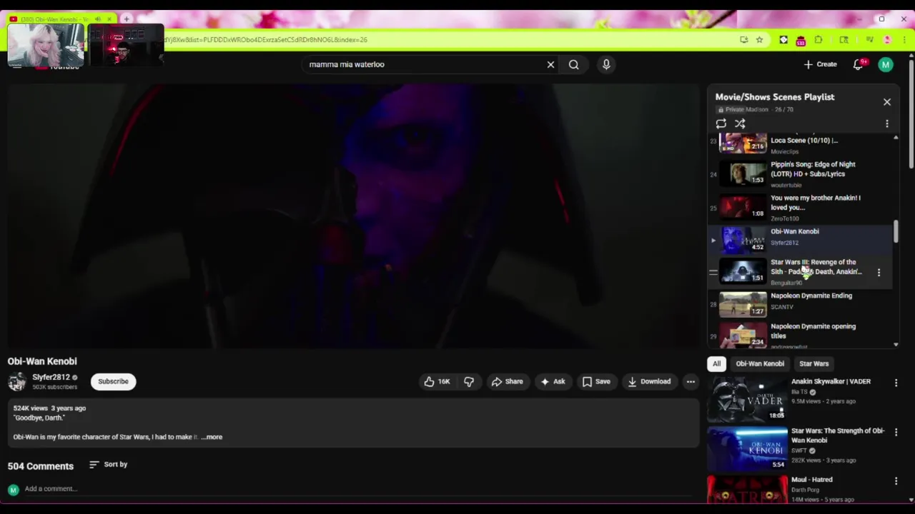Image resolution: width=915 pixels, height=514 pixels.
Task: Open the notifications bell
Action: (x=858, y=64)
